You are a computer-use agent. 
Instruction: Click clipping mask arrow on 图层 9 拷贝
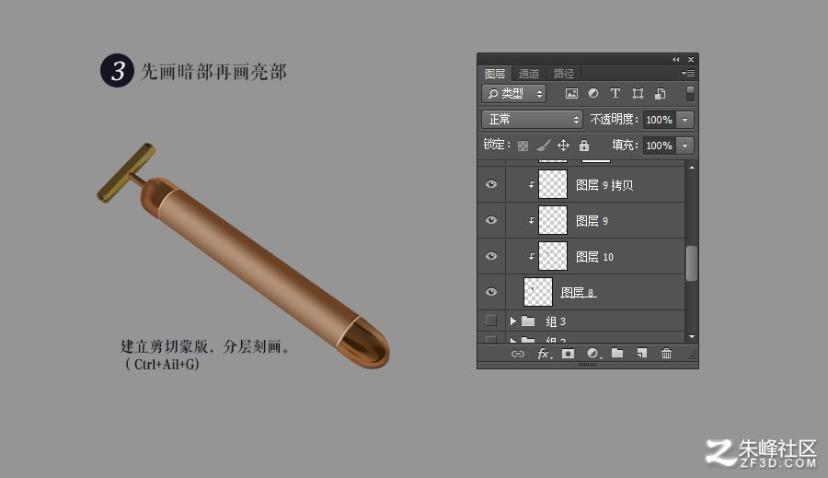tap(531, 184)
